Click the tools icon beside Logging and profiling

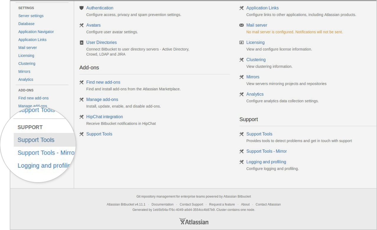(241, 162)
